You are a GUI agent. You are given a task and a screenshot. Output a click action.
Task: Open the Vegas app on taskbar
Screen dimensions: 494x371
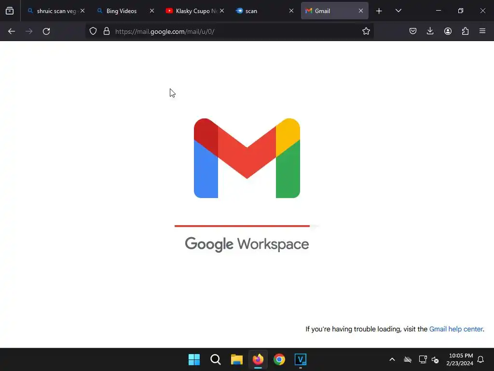click(300, 359)
